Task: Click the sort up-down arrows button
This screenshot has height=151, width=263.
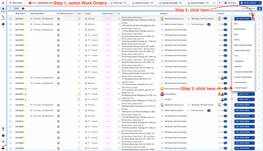Action: click(x=259, y=8)
